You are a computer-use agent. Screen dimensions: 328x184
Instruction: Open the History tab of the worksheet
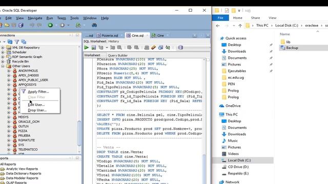coord(114,41)
